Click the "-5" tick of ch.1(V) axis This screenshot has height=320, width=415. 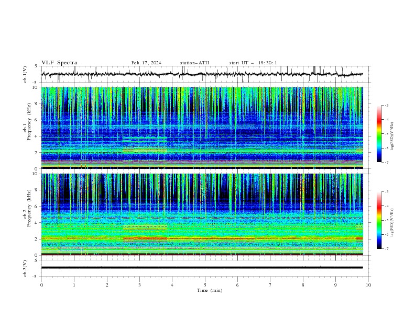click(x=36, y=83)
